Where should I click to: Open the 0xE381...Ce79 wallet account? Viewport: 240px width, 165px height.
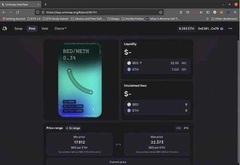click(x=210, y=28)
